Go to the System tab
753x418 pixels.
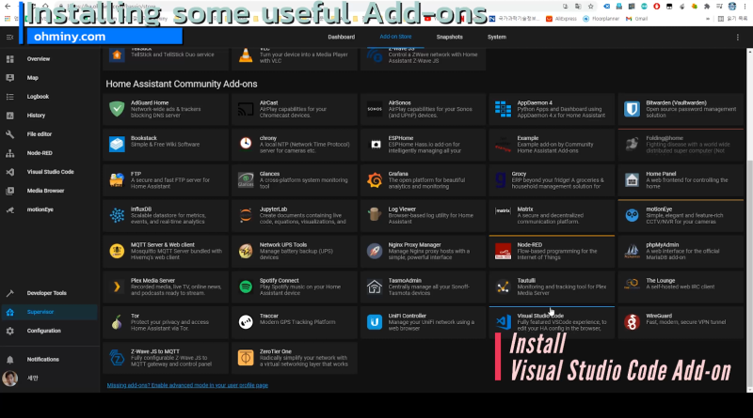point(497,37)
